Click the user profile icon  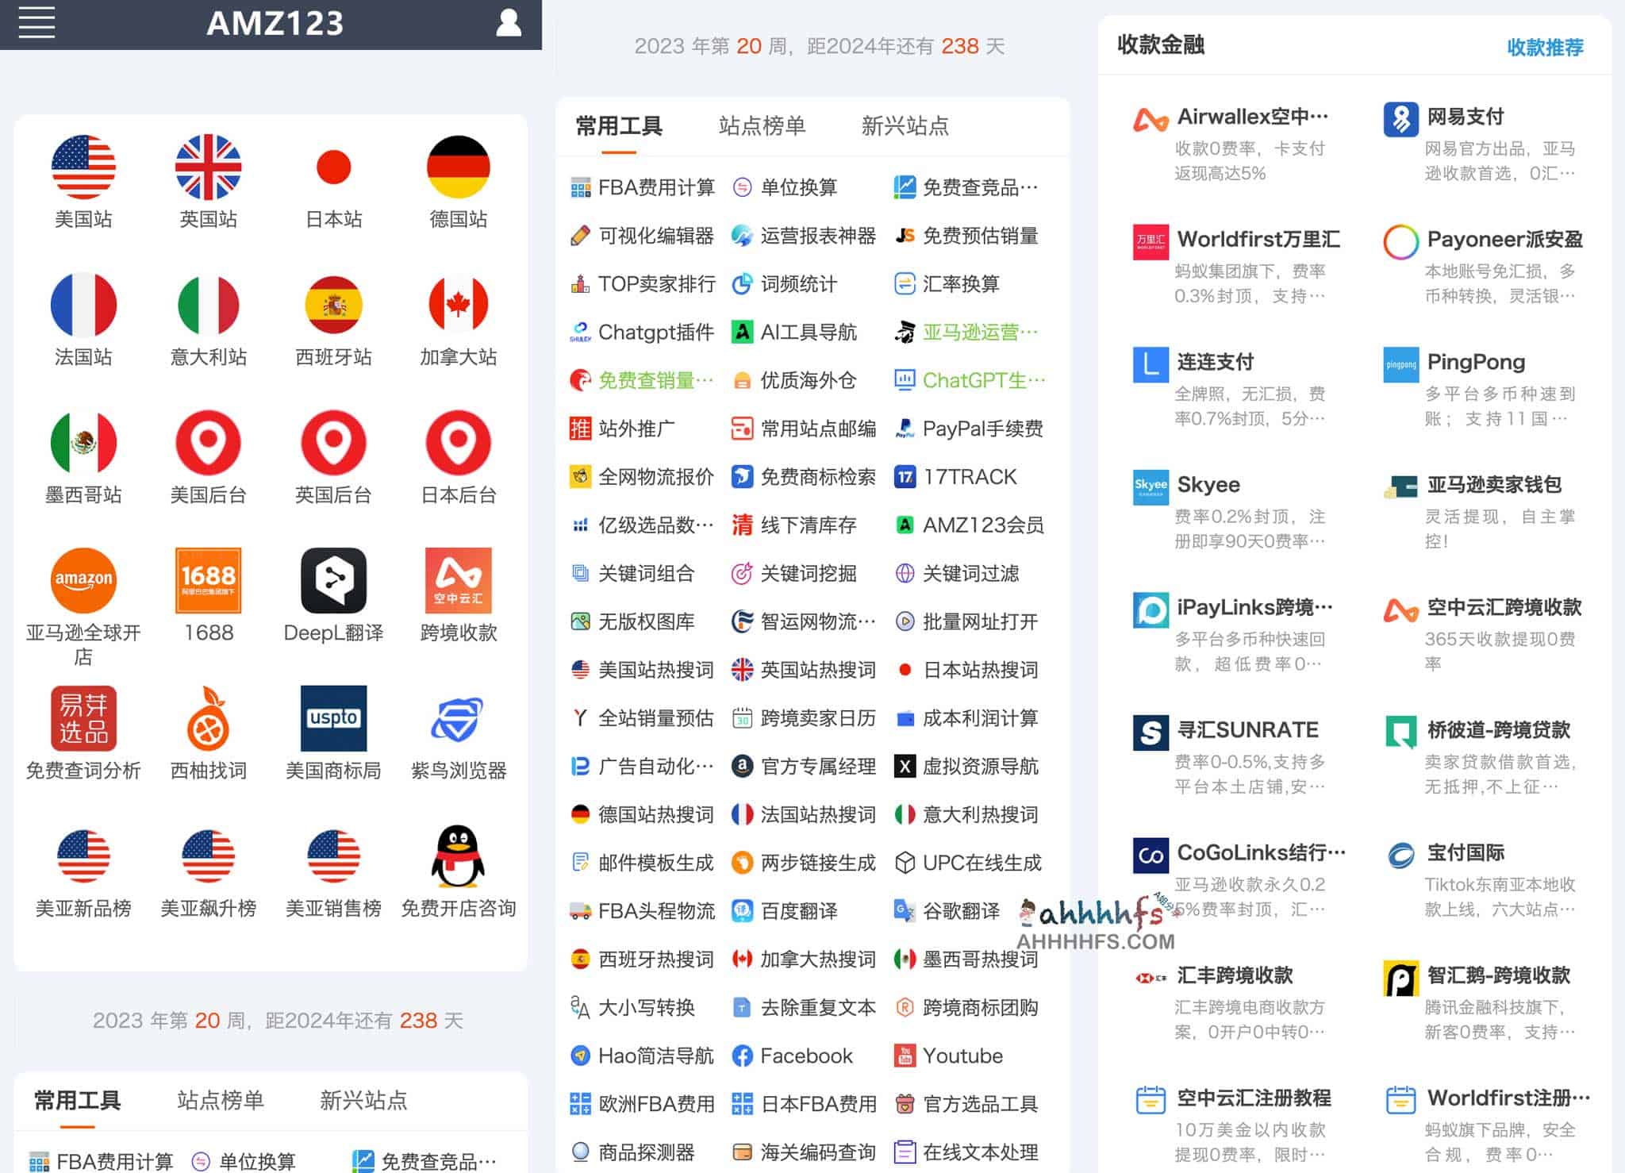tap(508, 22)
